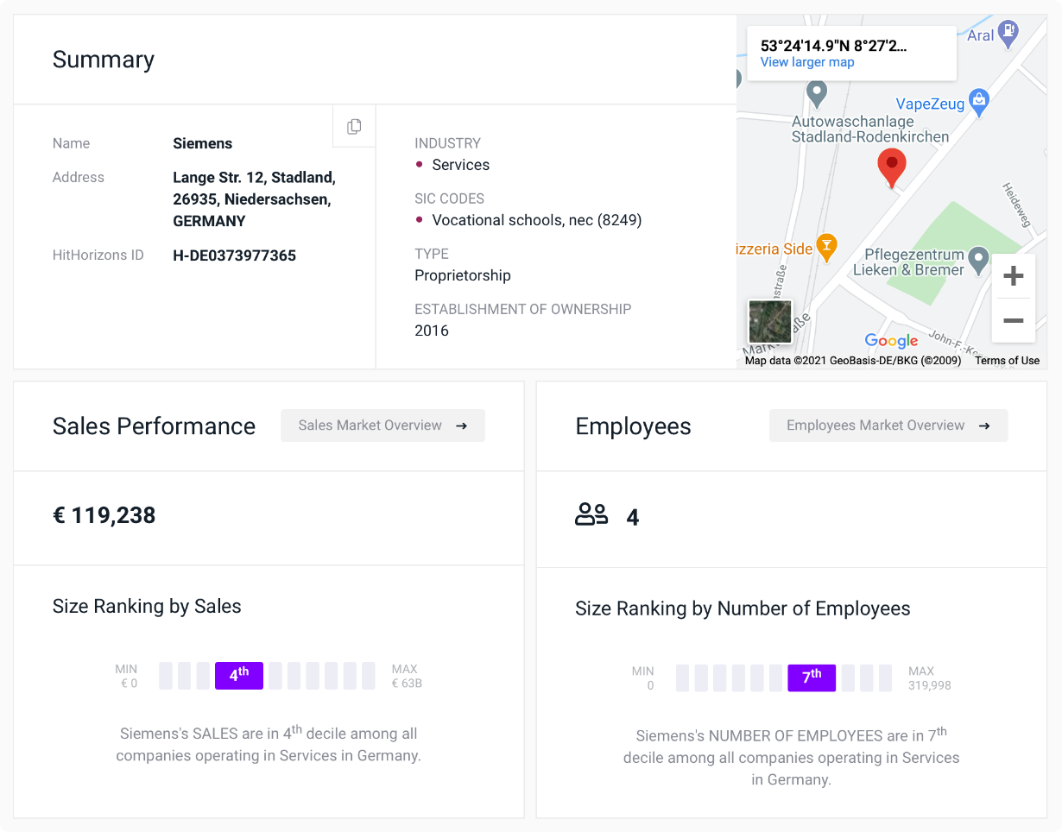Select the company name Siemens
1062x832 pixels.
pyautogui.click(x=202, y=143)
